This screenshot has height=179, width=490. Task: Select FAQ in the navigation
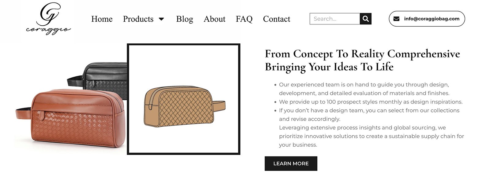point(244,19)
